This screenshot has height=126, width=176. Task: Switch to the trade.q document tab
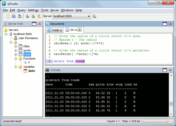point(54,30)
